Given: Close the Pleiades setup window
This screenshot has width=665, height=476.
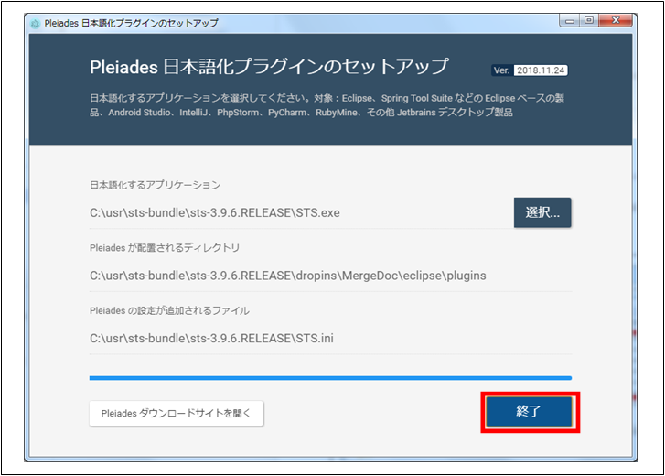Looking at the screenshot, I should (x=614, y=21).
